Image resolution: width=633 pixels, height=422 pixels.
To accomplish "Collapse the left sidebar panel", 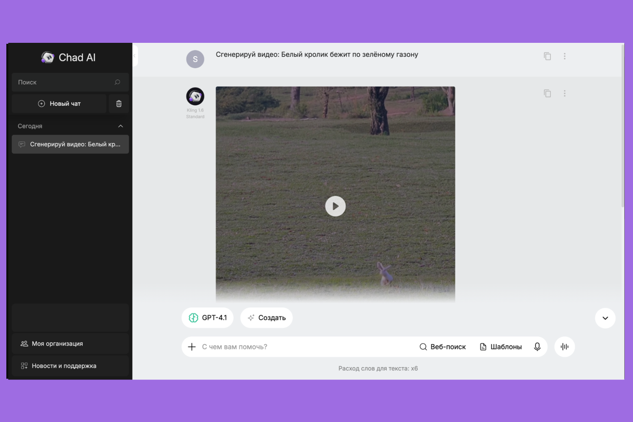I will click(135, 55).
